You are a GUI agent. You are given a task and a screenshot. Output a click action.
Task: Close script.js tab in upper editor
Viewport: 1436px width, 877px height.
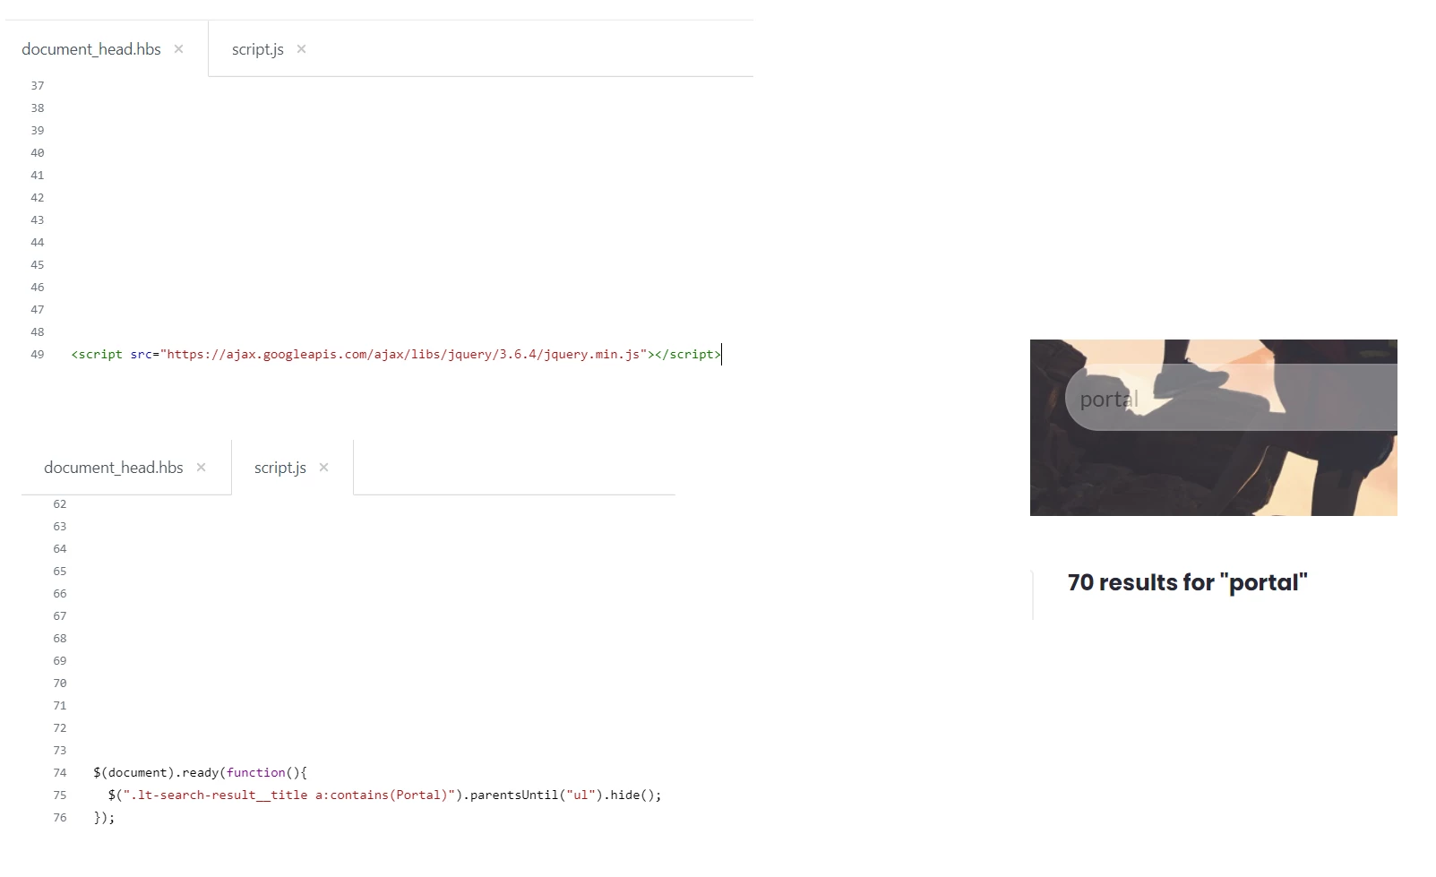[301, 49]
